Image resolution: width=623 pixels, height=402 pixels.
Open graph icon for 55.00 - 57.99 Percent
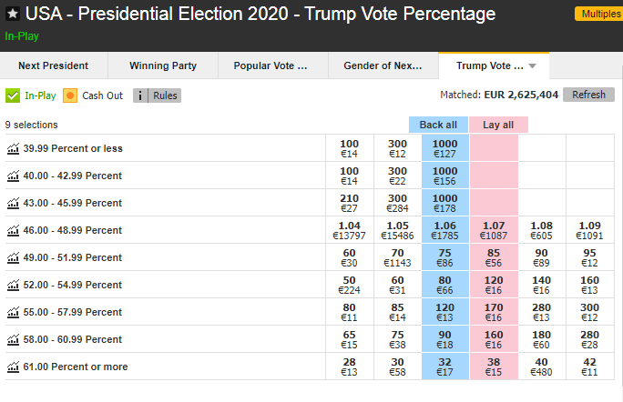tap(12, 312)
